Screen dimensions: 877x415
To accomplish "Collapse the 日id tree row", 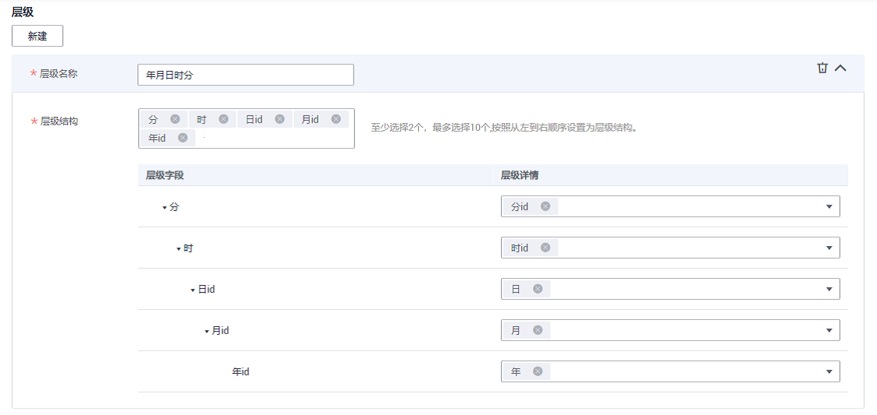I will [193, 290].
